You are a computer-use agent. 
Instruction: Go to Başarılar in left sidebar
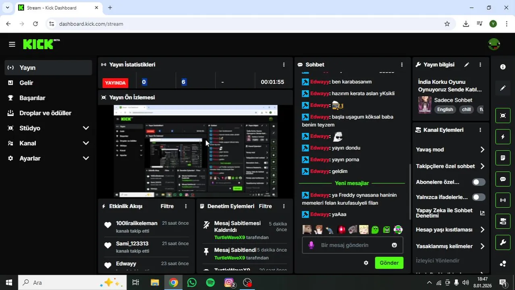click(x=48, y=98)
